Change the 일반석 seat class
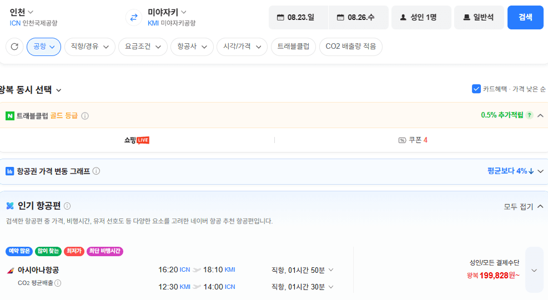Viewport: 548px width, 300px height. [479, 17]
